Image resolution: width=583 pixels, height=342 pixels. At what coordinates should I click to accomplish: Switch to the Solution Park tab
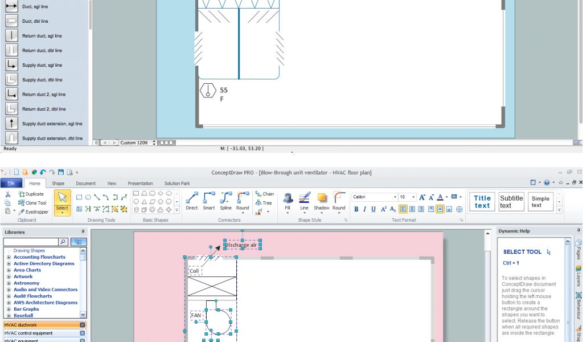pyautogui.click(x=176, y=184)
